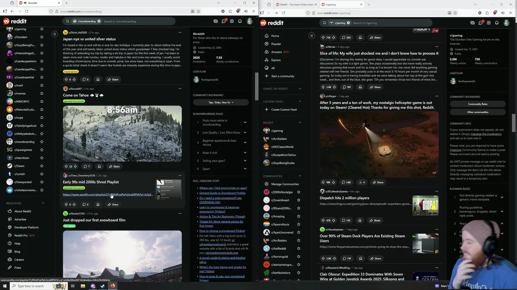Expand the Low Quality / Low Effort Posts rule
Screen dimensions: 517x290
click(245, 133)
